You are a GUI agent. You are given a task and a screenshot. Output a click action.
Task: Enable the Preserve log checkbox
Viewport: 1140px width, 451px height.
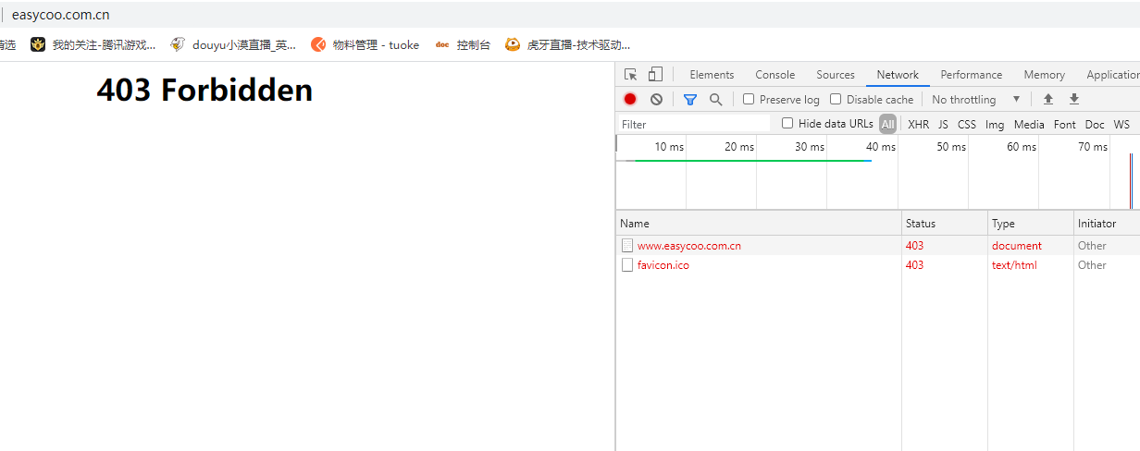749,99
